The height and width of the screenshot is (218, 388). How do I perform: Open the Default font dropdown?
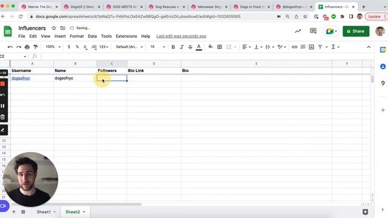[129, 47]
